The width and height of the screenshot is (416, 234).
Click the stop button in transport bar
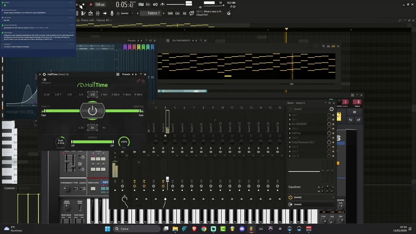[x=84, y=5]
